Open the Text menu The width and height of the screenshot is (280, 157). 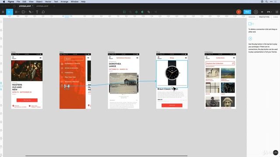(x=56, y=2)
